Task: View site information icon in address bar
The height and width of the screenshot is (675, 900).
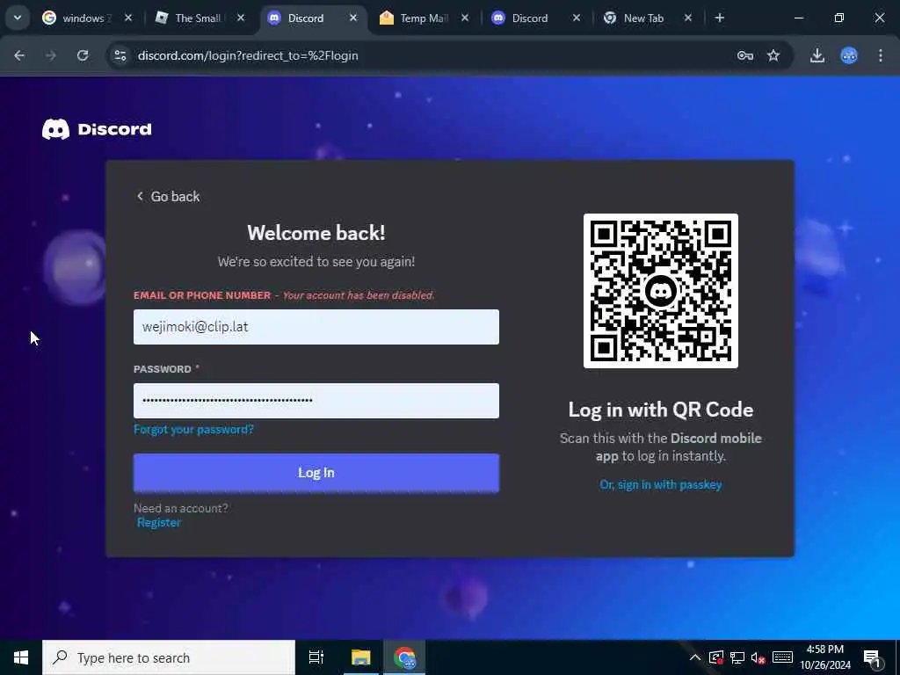Action: coord(120,55)
